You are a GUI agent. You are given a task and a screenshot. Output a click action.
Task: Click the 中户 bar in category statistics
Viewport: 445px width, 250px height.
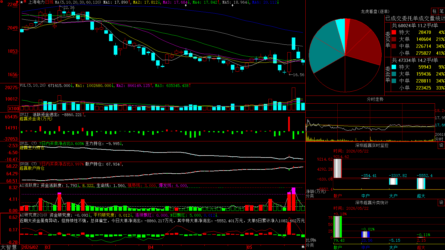pyautogui.click(x=365, y=234)
